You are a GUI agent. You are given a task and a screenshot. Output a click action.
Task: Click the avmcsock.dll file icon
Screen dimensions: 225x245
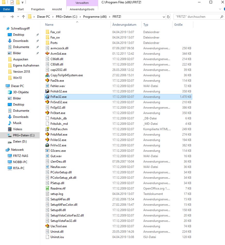tap(47, 48)
